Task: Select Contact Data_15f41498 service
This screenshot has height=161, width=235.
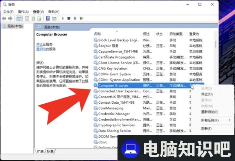Action: click(142, 103)
